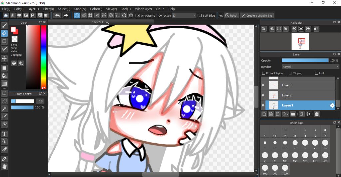Turn snap off with the circle-slash icon
341x177 pixels.
[77, 15]
